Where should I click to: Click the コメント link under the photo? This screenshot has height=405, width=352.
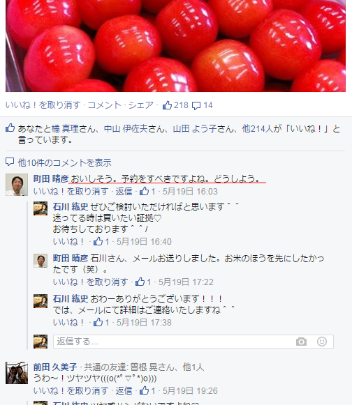point(105,105)
